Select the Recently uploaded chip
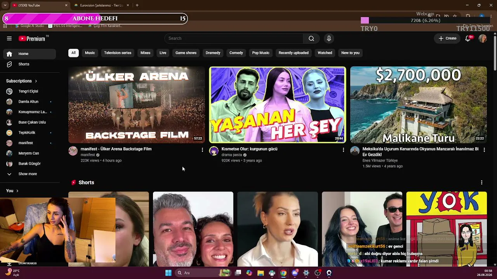This screenshot has width=497, height=279. point(294,53)
